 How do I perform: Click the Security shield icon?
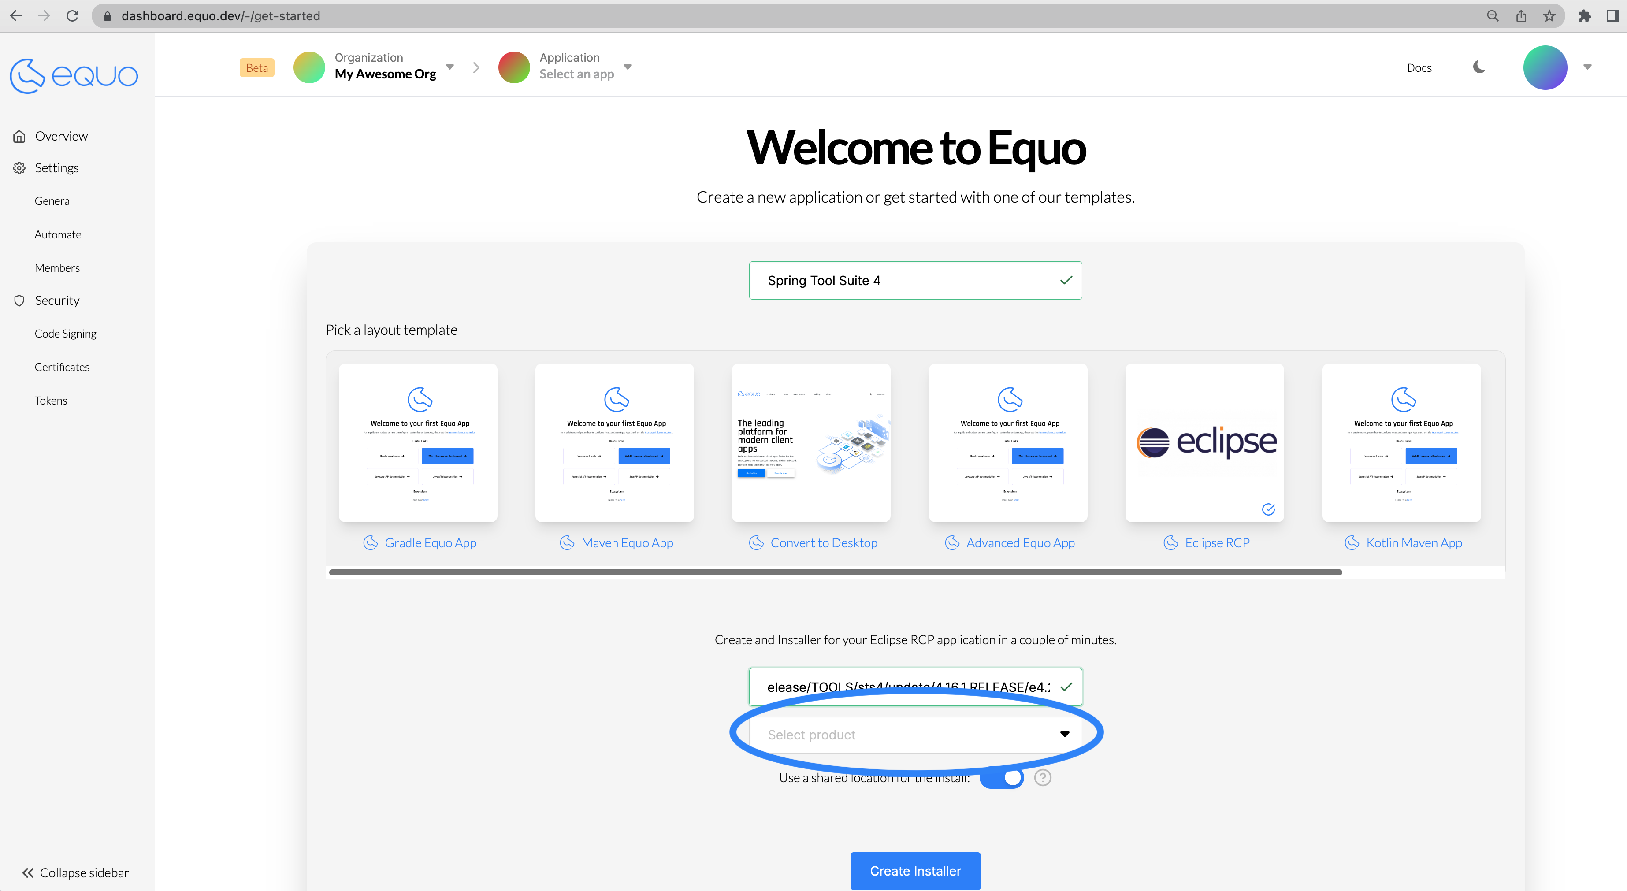pos(19,301)
